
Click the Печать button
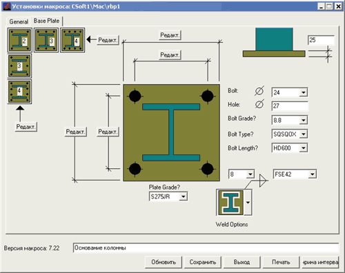[x=281, y=262]
